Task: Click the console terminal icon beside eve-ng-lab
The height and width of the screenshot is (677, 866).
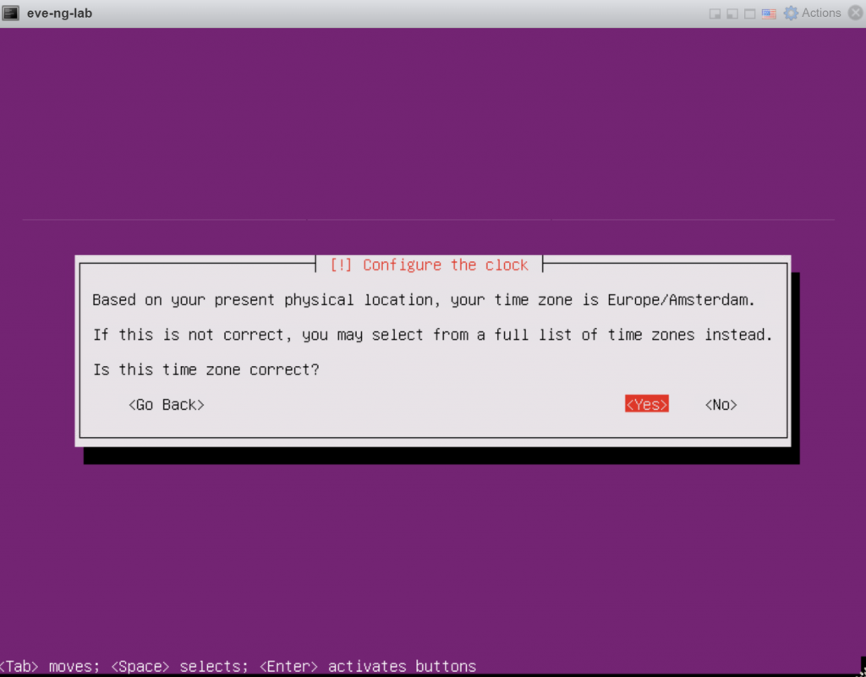Action: (x=11, y=13)
